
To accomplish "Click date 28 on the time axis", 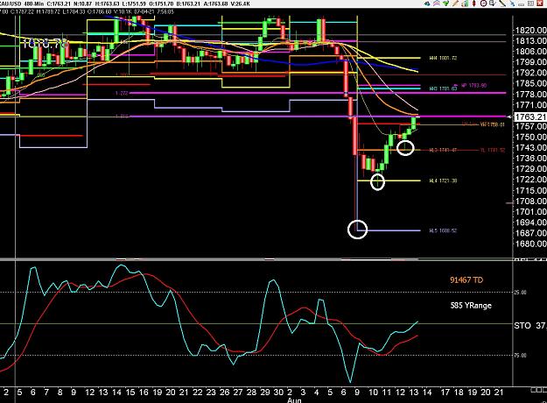I will coord(251,392).
